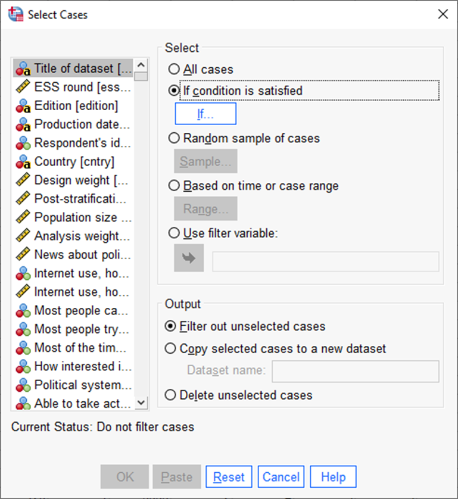Select Copy selected cases to a new dataset
The width and height of the screenshot is (458, 499).
pos(170,349)
